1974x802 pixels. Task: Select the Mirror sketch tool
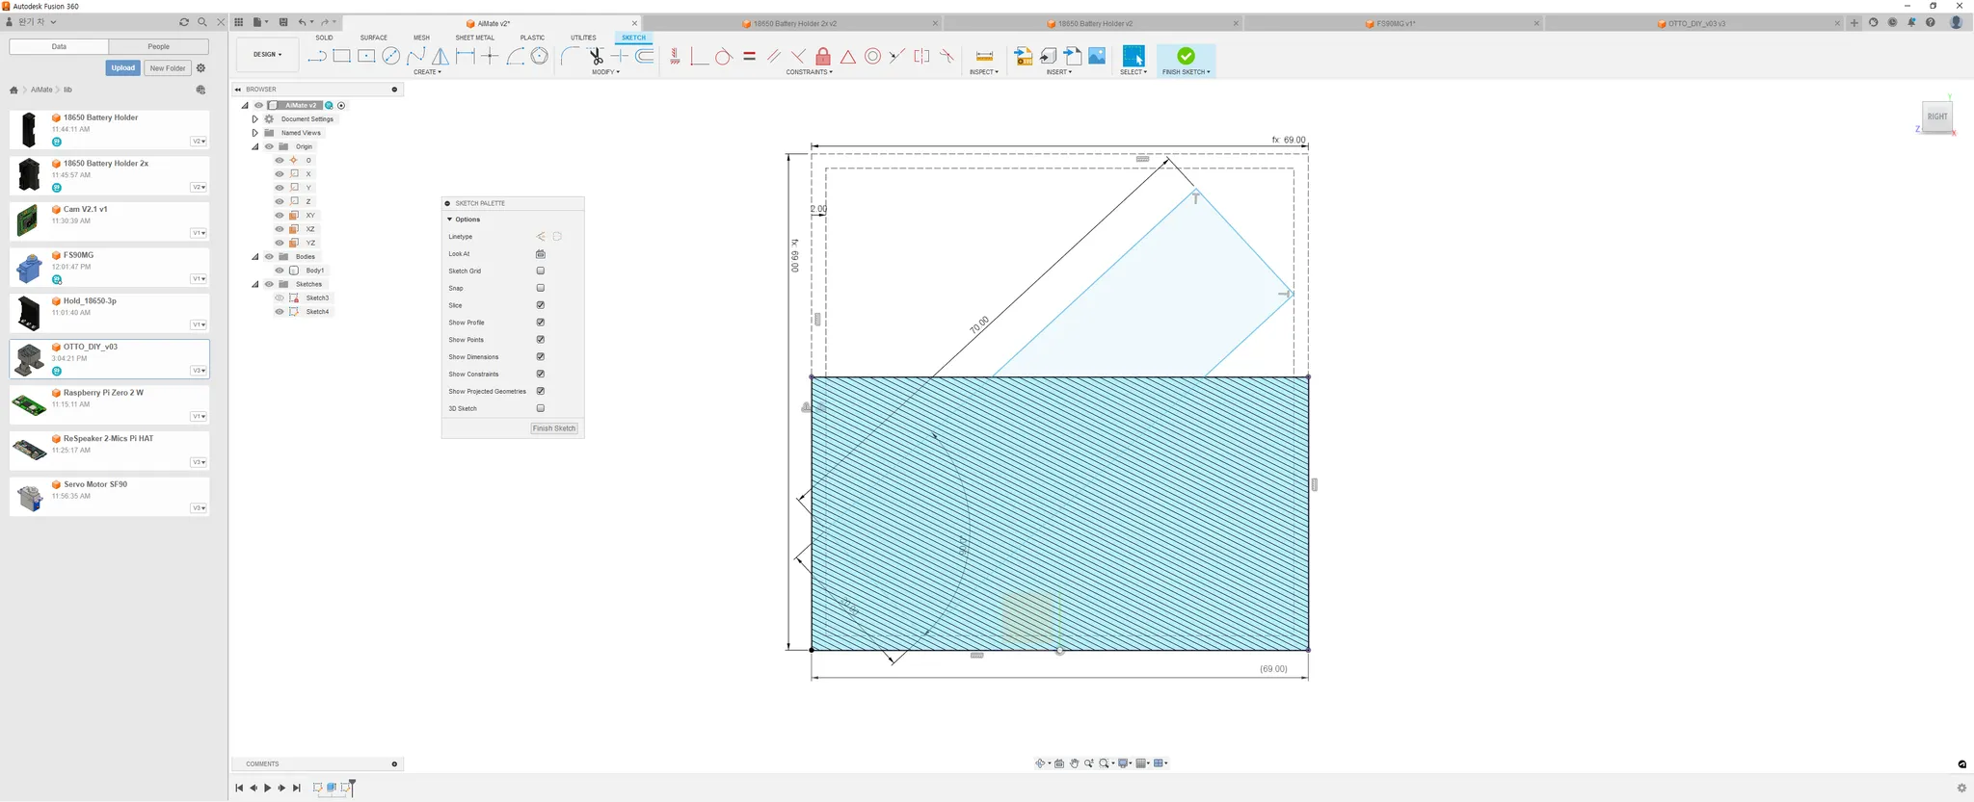pyautogui.click(x=440, y=57)
